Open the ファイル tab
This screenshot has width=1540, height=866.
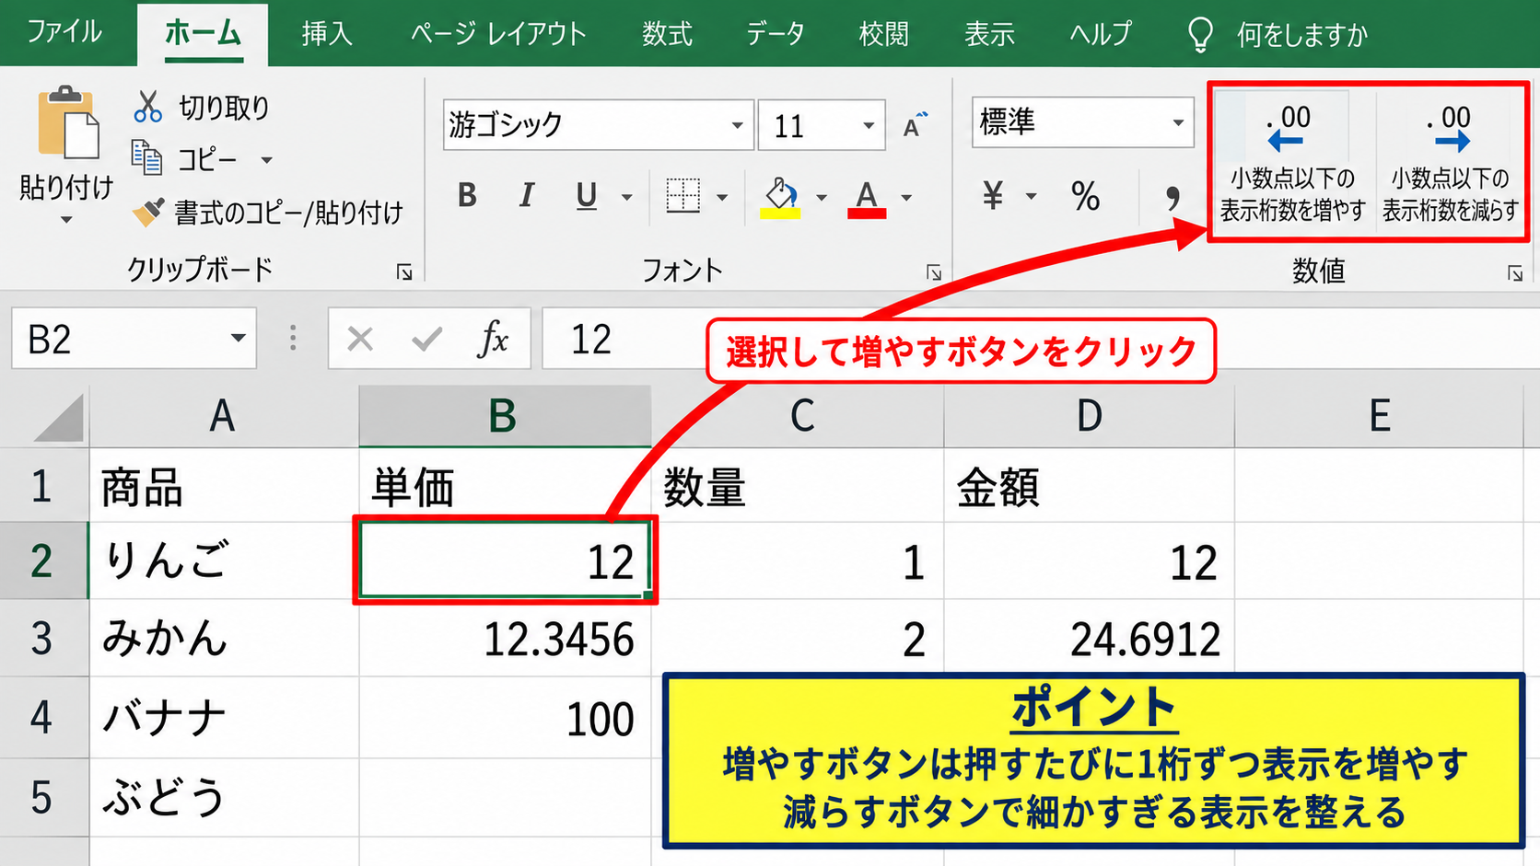click(x=64, y=32)
